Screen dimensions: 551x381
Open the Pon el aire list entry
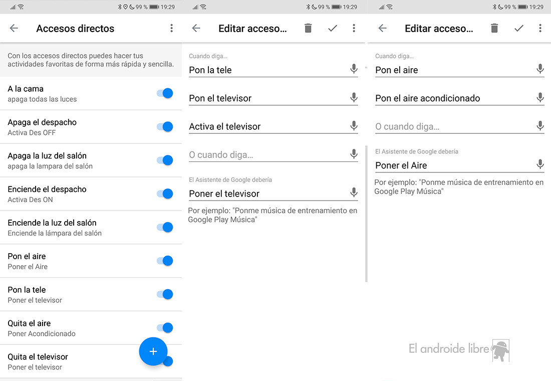click(91, 261)
